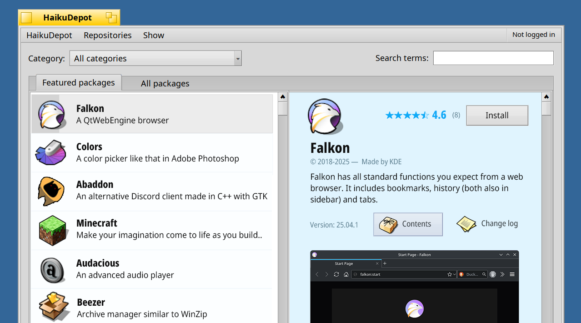Click the Not logged in account menu
Image resolution: width=581 pixels, height=323 pixels.
(534, 35)
